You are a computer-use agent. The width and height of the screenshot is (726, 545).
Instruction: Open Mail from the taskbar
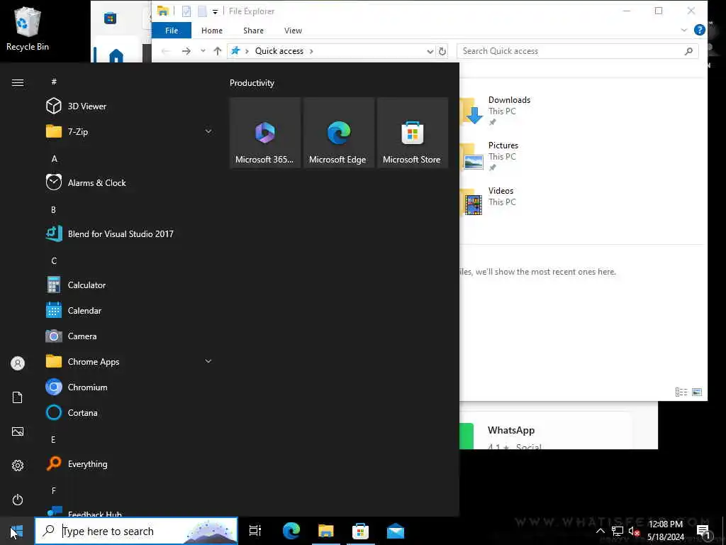click(x=396, y=531)
